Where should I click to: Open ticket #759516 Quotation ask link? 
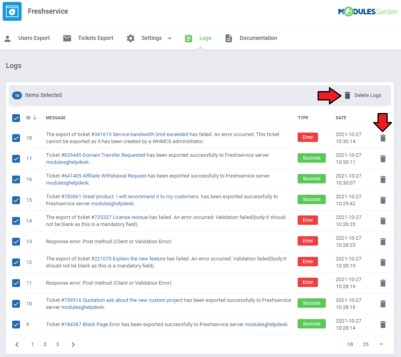click(122, 300)
